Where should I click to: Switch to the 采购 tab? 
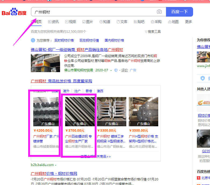click(156, 22)
